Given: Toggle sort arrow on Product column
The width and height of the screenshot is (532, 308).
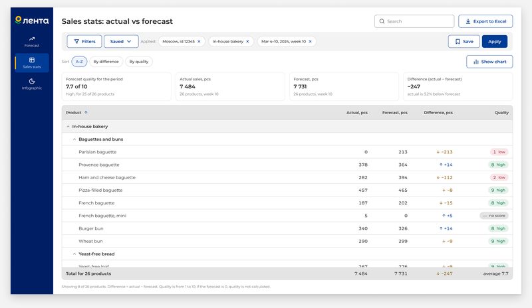Looking at the screenshot, I should point(86,112).
